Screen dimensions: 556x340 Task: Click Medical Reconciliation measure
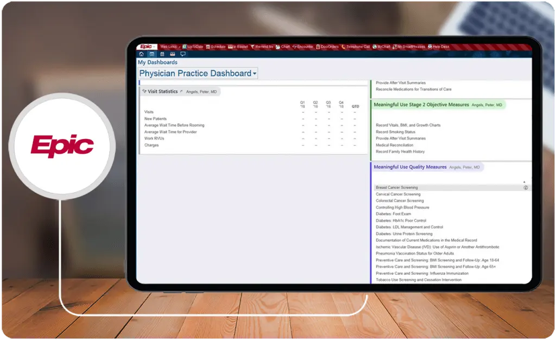pos(394,145)
